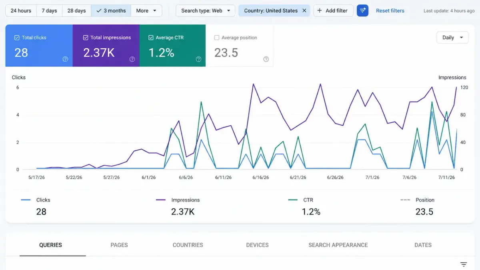Click the 2.37K value in Total impressions card
480x270 pixels.
(x=99, y=53)
